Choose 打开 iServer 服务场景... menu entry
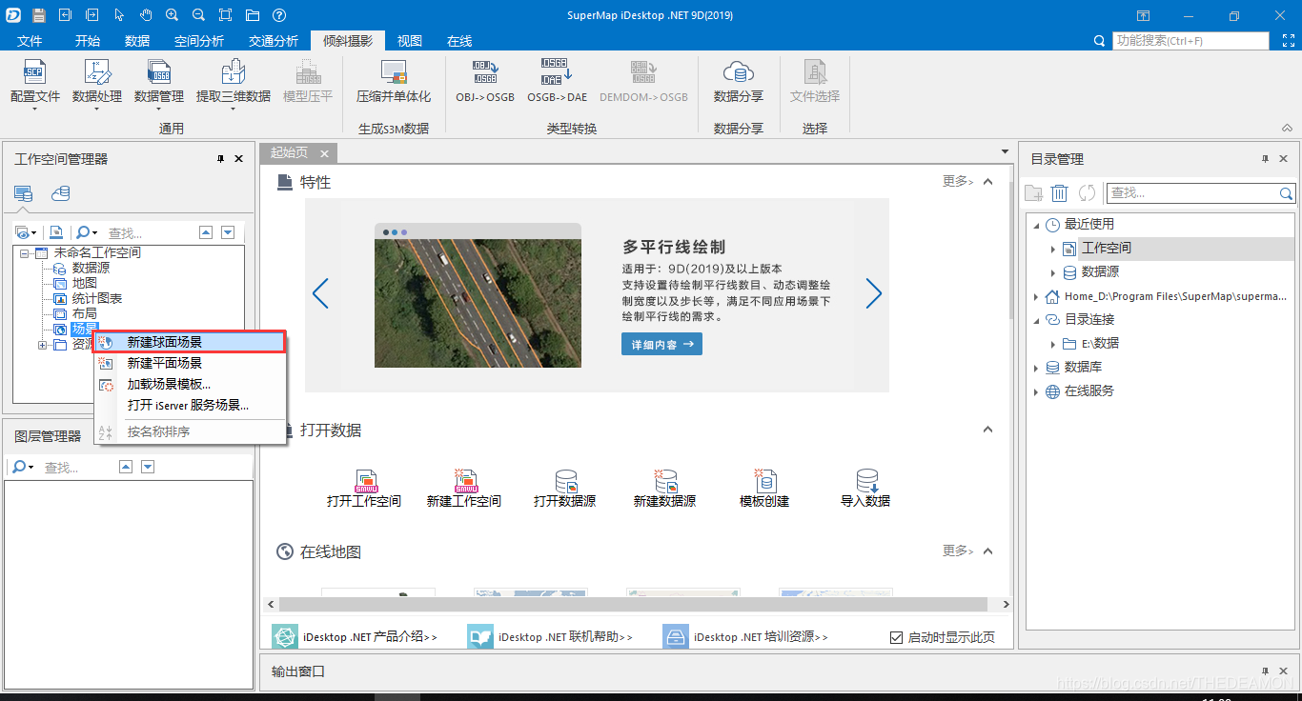 coord(190,405)
